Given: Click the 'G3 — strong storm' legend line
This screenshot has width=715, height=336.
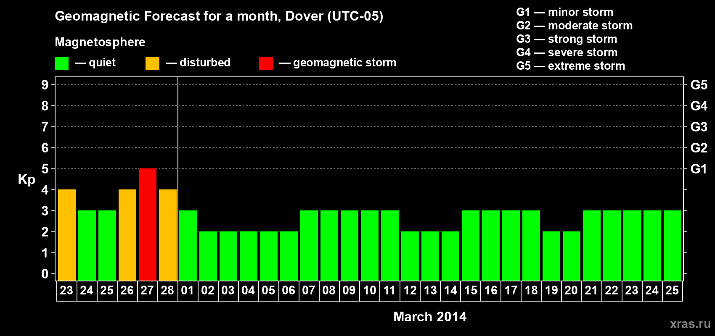Looking at the screenshot, I should [x=567, y=39].
